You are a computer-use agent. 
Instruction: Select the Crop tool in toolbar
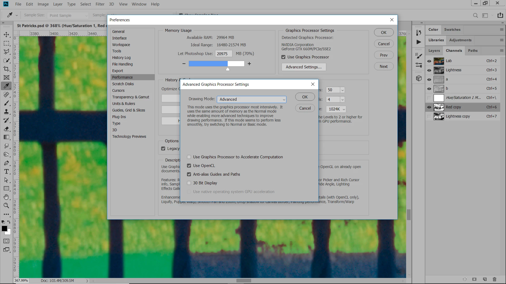[6, 69]
